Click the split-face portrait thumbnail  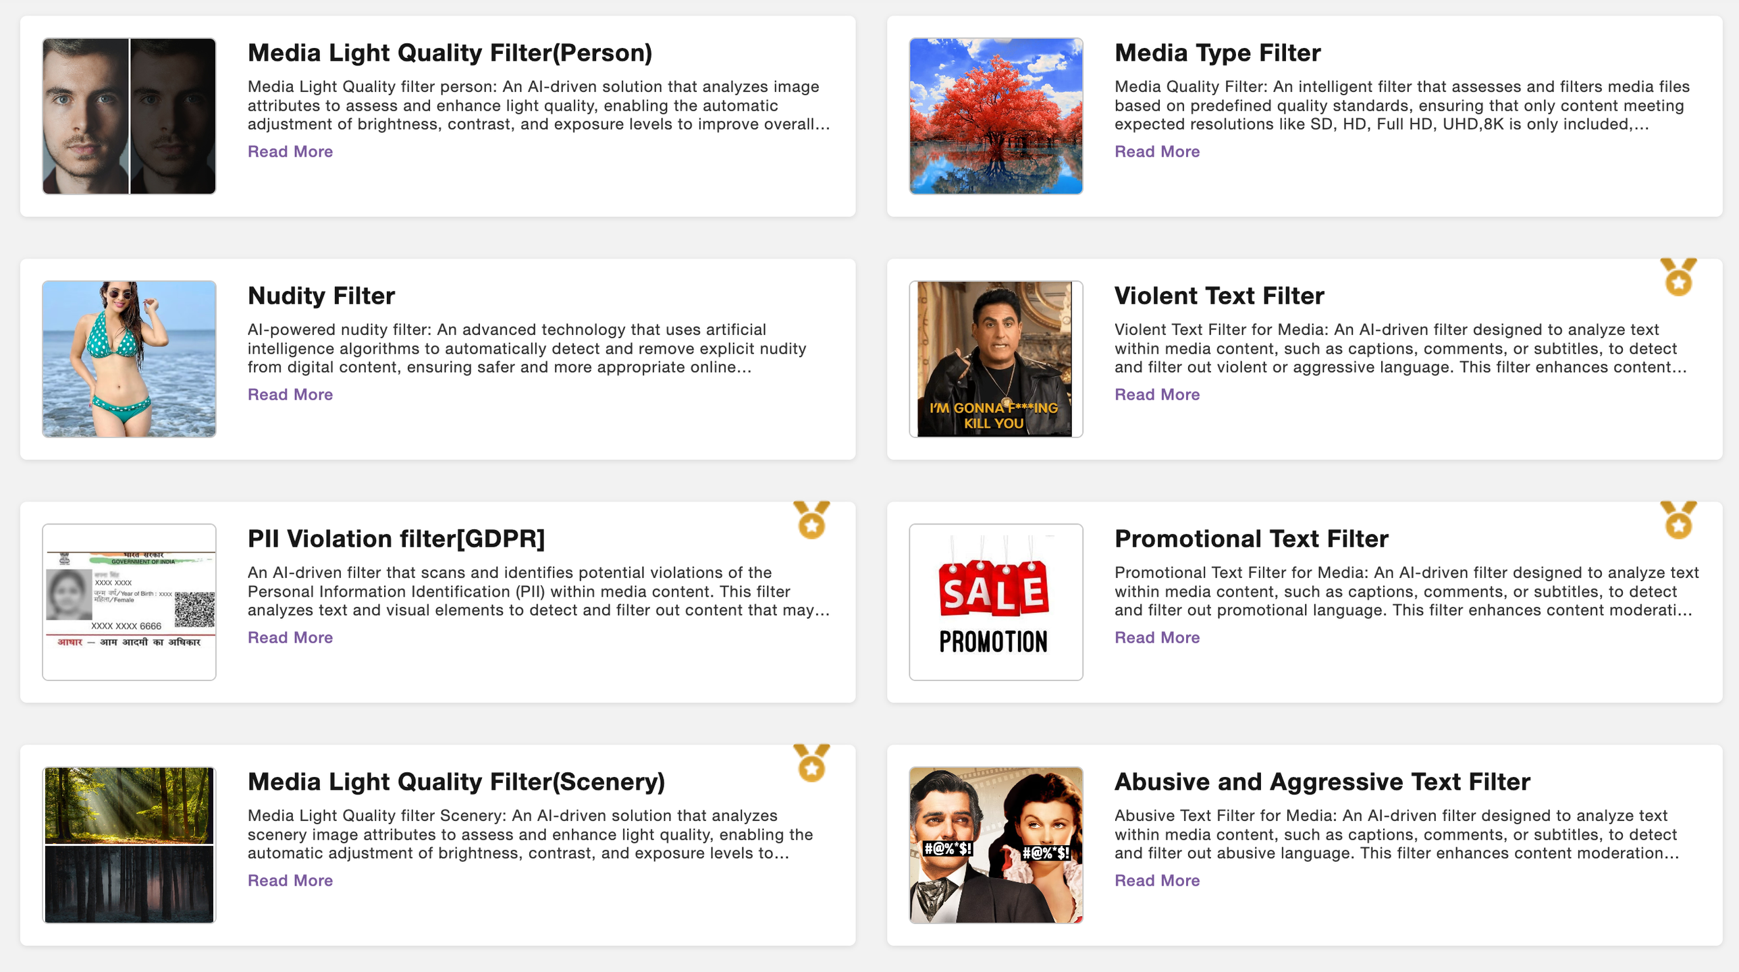tap(129, 116)
